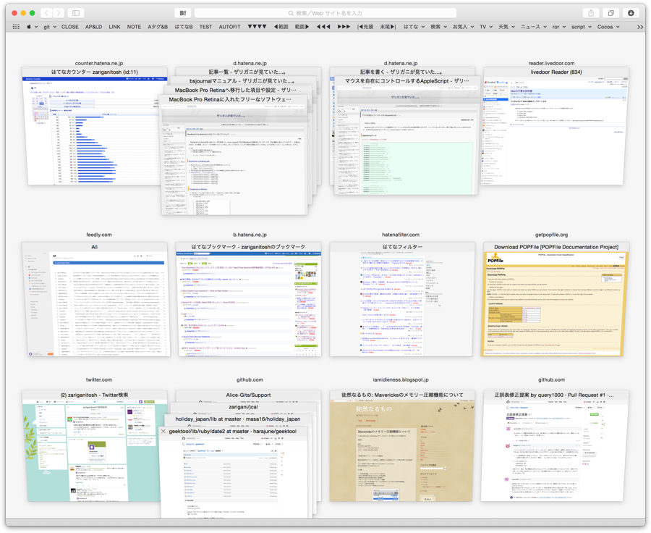Open the Share button in toolbar
This screenshot has width=651, height=533.
[x=591, y=13]
